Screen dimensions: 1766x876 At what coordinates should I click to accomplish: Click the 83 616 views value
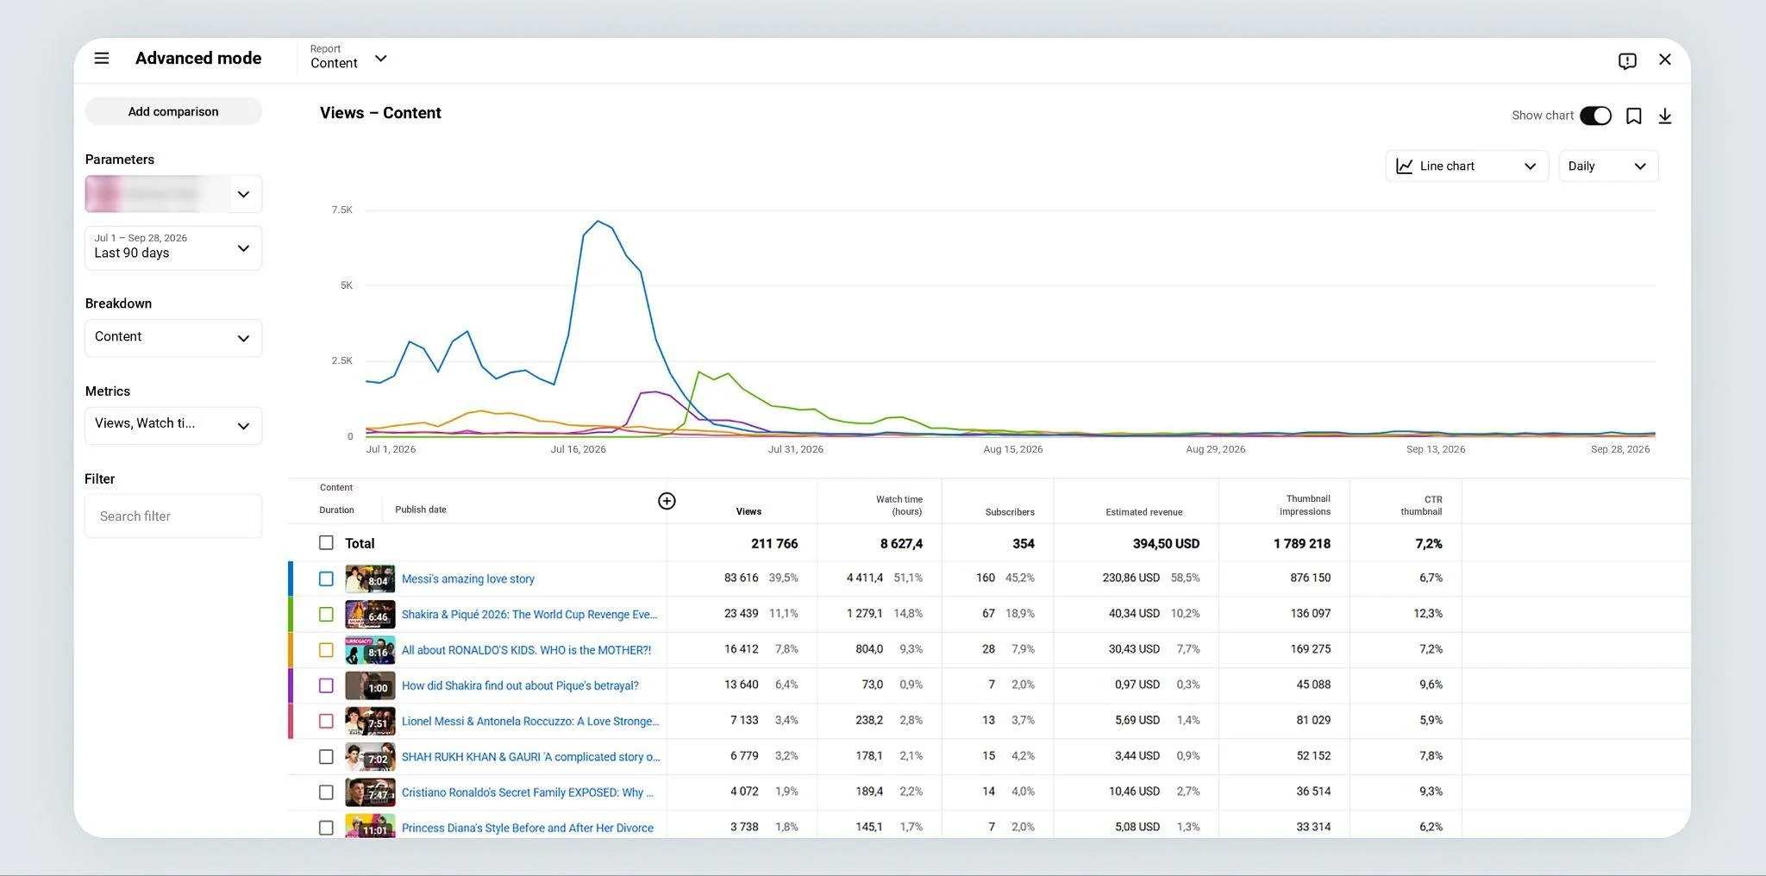tap(741, 578)
